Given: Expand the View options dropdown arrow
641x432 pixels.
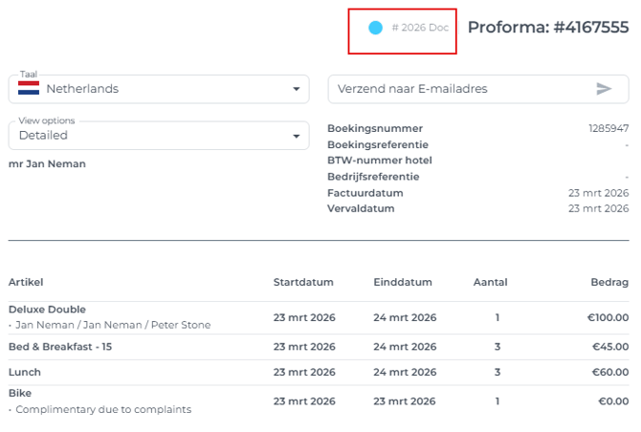Looking at the screenshot, I should [x=296, y=136].
